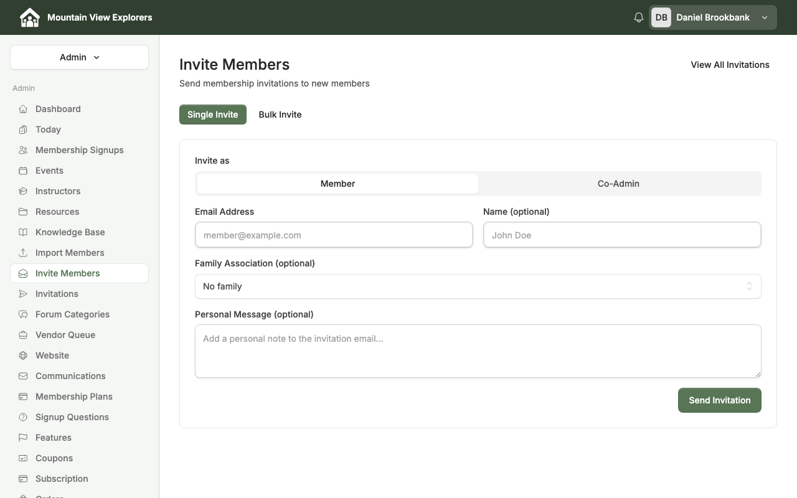The width and height of the screenshot is (797, 498).
Task: Click the Membership Plans card icon
Action: (23, 397)
